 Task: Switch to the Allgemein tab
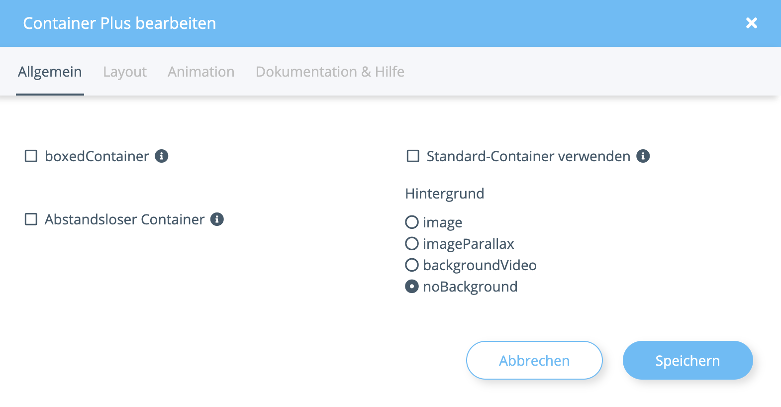point(50,72)
